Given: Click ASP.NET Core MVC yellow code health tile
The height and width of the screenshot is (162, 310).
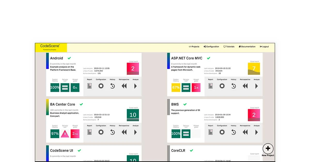Looking at the screenshot, I should pos(254,69).
